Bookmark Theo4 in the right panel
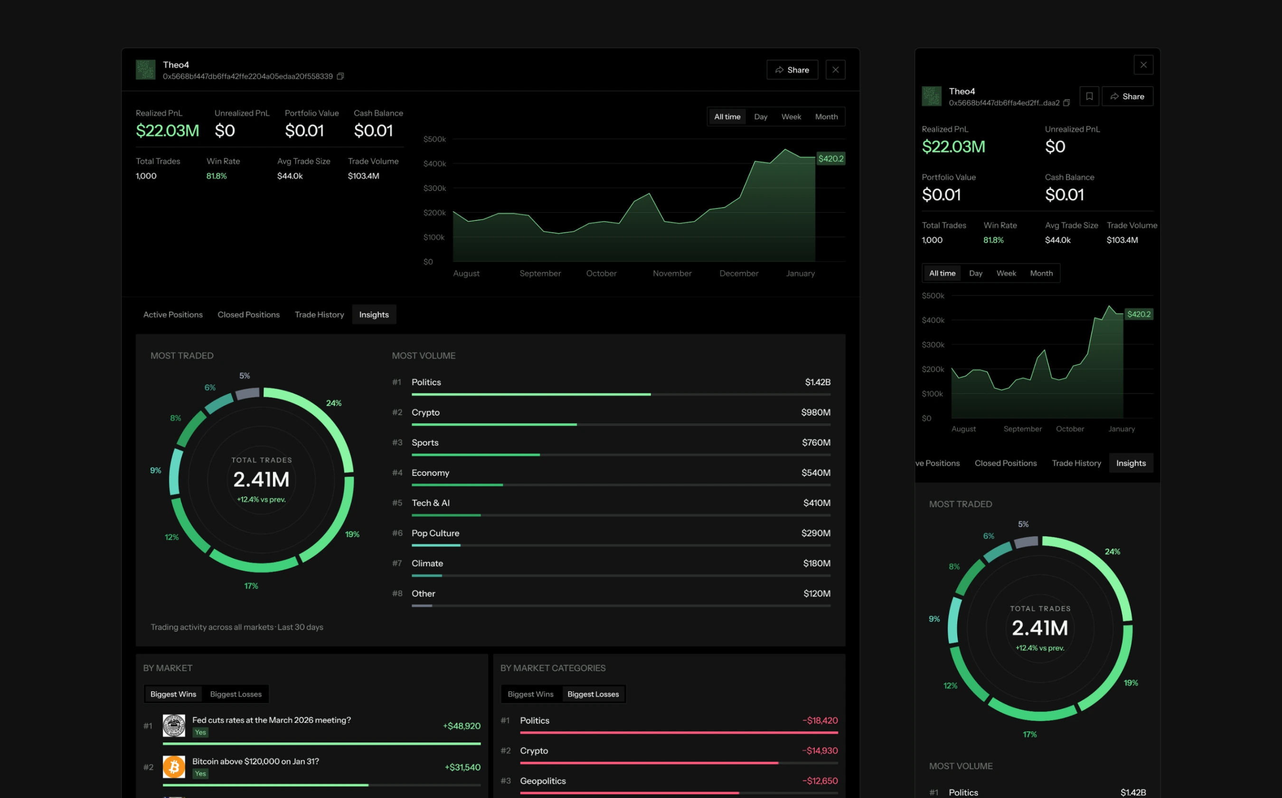The width and height of the screenshot is (1282, 798). click(x=1089, y=96)
